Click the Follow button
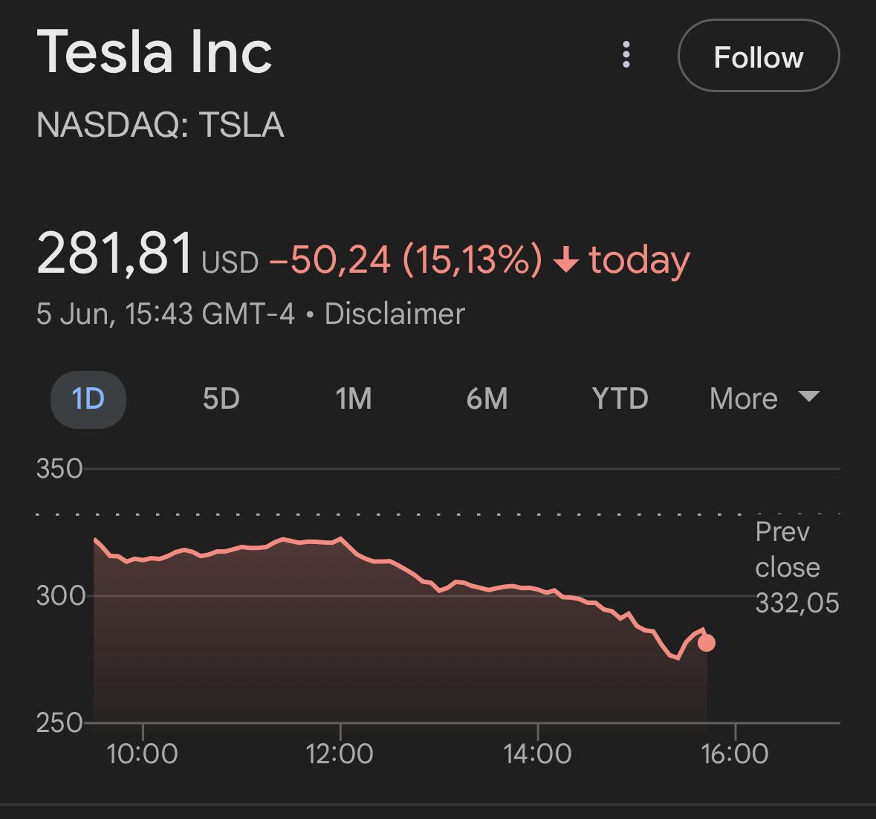The height and width of the screenshot is (819, 876). [758, 56]
